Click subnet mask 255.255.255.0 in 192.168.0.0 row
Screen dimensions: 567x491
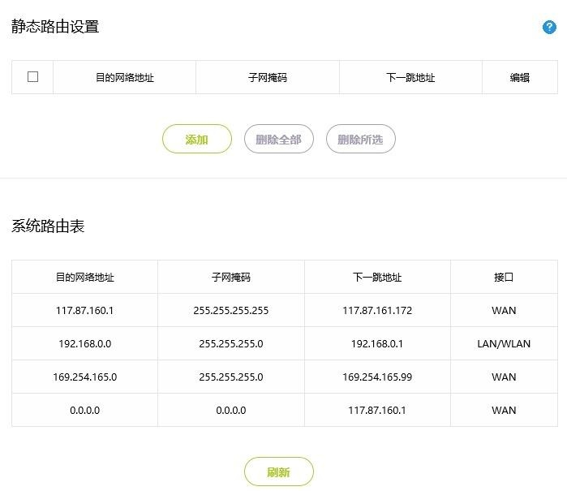(x=231, y=344)
